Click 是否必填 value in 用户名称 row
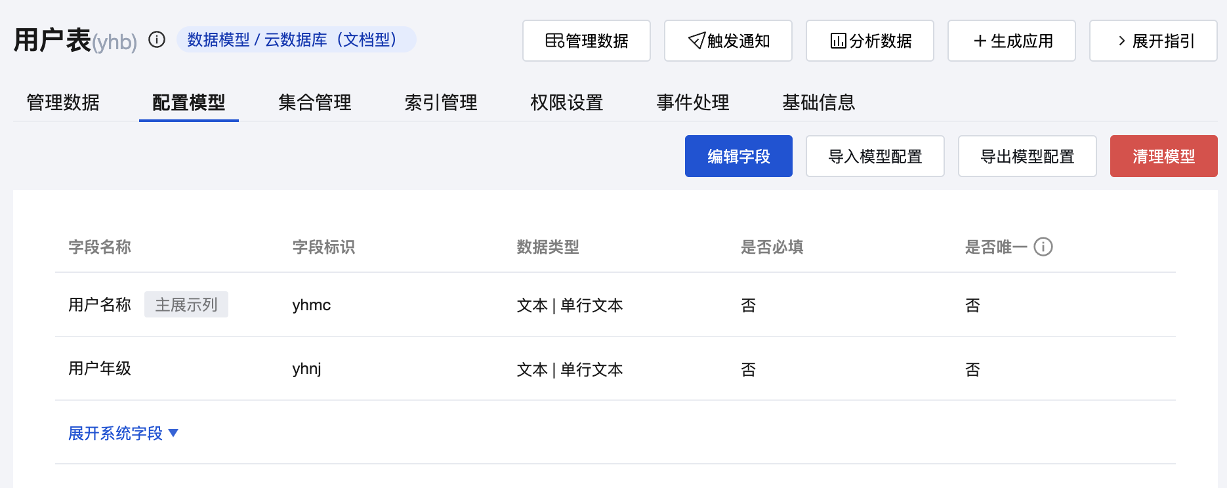The height and width of the screenshot is (488, 1227). point(749,305)
